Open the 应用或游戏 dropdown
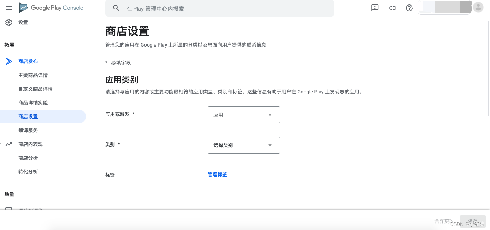This screenshot has width=490, height=230. point(243,115)
